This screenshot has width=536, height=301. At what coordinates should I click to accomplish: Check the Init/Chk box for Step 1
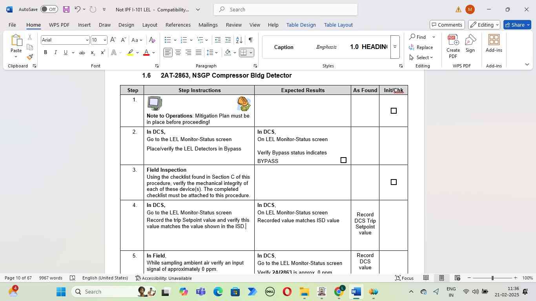(394, 111)
